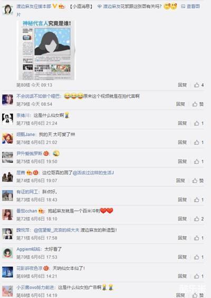
Task: Open username 不会说话不如做个哑巴 profile
Action: click(38, 96)
